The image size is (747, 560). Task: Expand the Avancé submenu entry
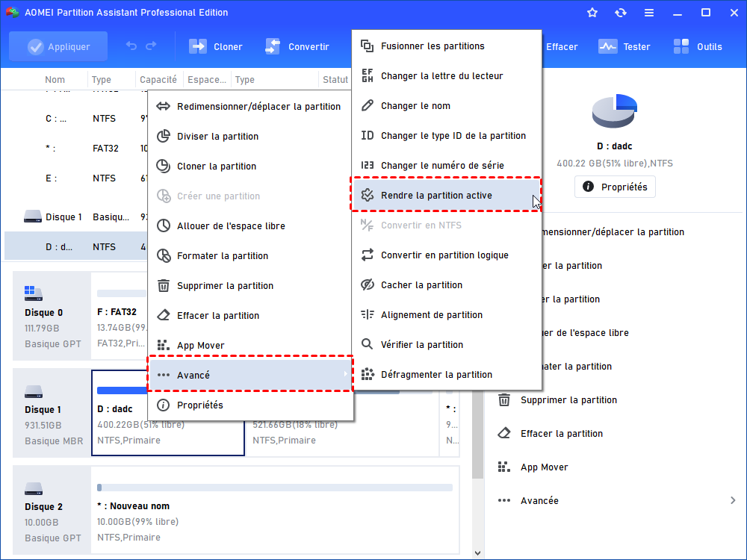click(250, 376)
